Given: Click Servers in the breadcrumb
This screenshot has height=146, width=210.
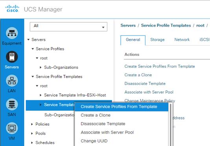Looking at the screenshot, I should tap(128, 25).
